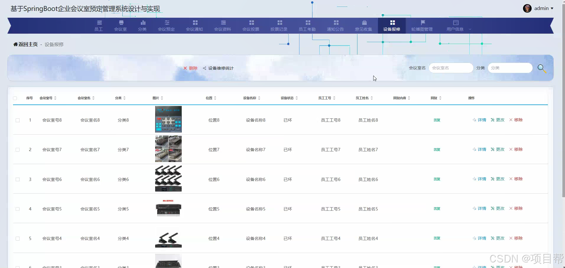Open the 通知公告 nav icon
This screenshot has width=565, height=268.
coord(336,23)
